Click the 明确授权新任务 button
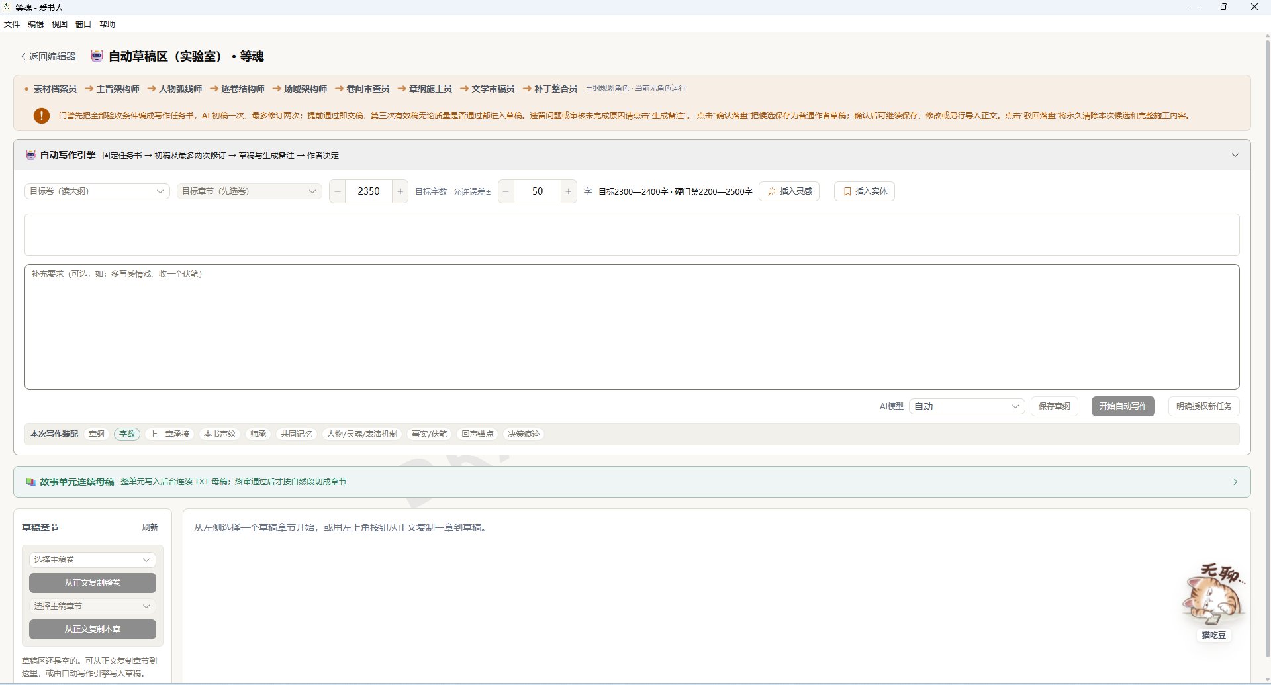Image resolution: width=1271 pixels, height=685 pixels. click(x=1203, y=406)
